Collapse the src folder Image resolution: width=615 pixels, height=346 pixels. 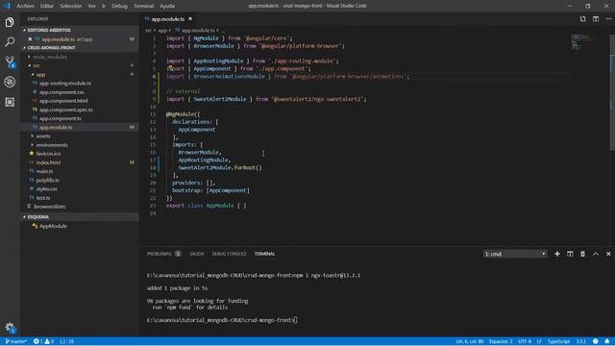37,65
